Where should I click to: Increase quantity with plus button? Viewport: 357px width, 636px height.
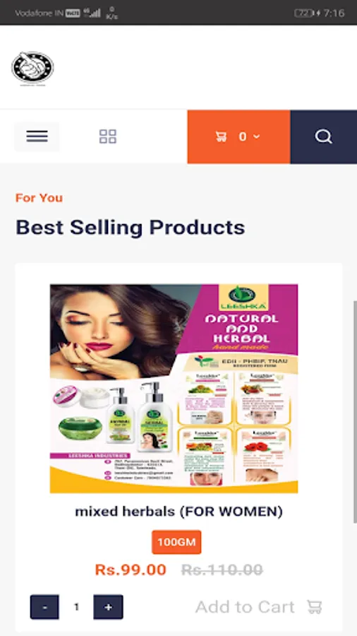pos(108,607)
